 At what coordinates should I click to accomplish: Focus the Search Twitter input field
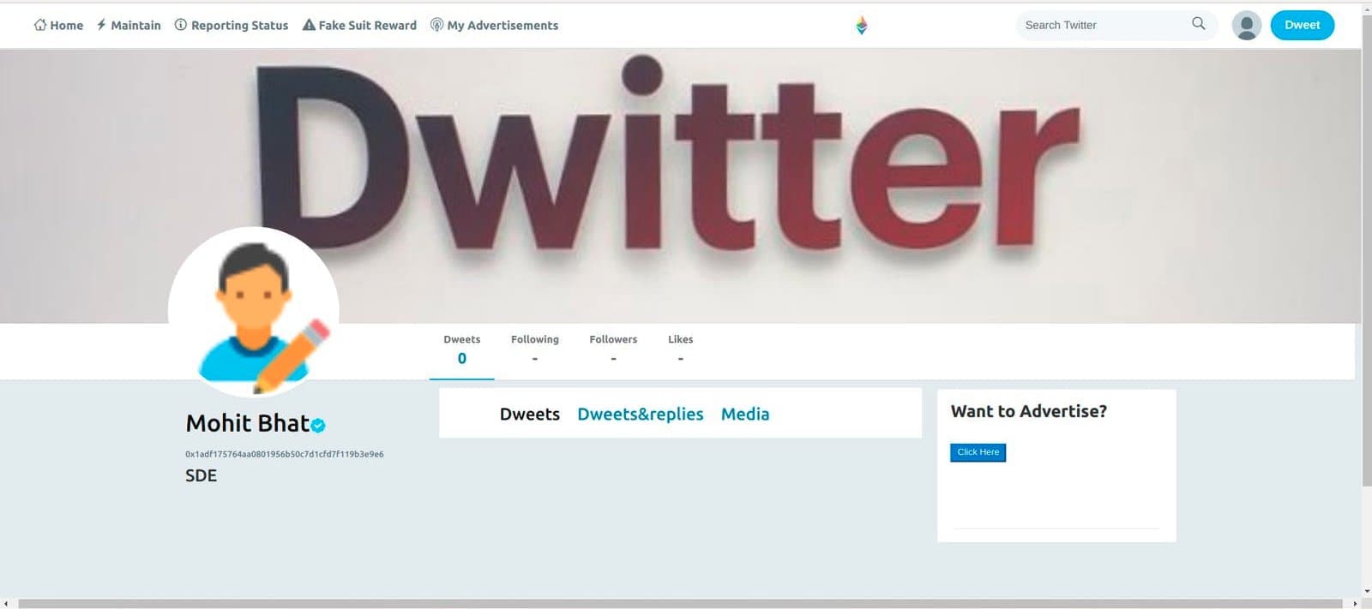[x=1102, y=25]
